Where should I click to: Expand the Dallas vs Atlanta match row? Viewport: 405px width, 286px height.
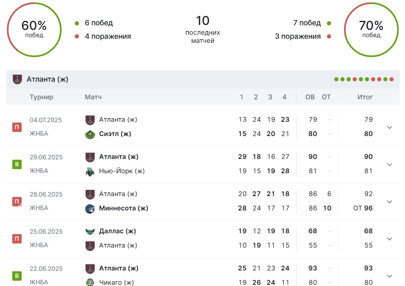389,239
